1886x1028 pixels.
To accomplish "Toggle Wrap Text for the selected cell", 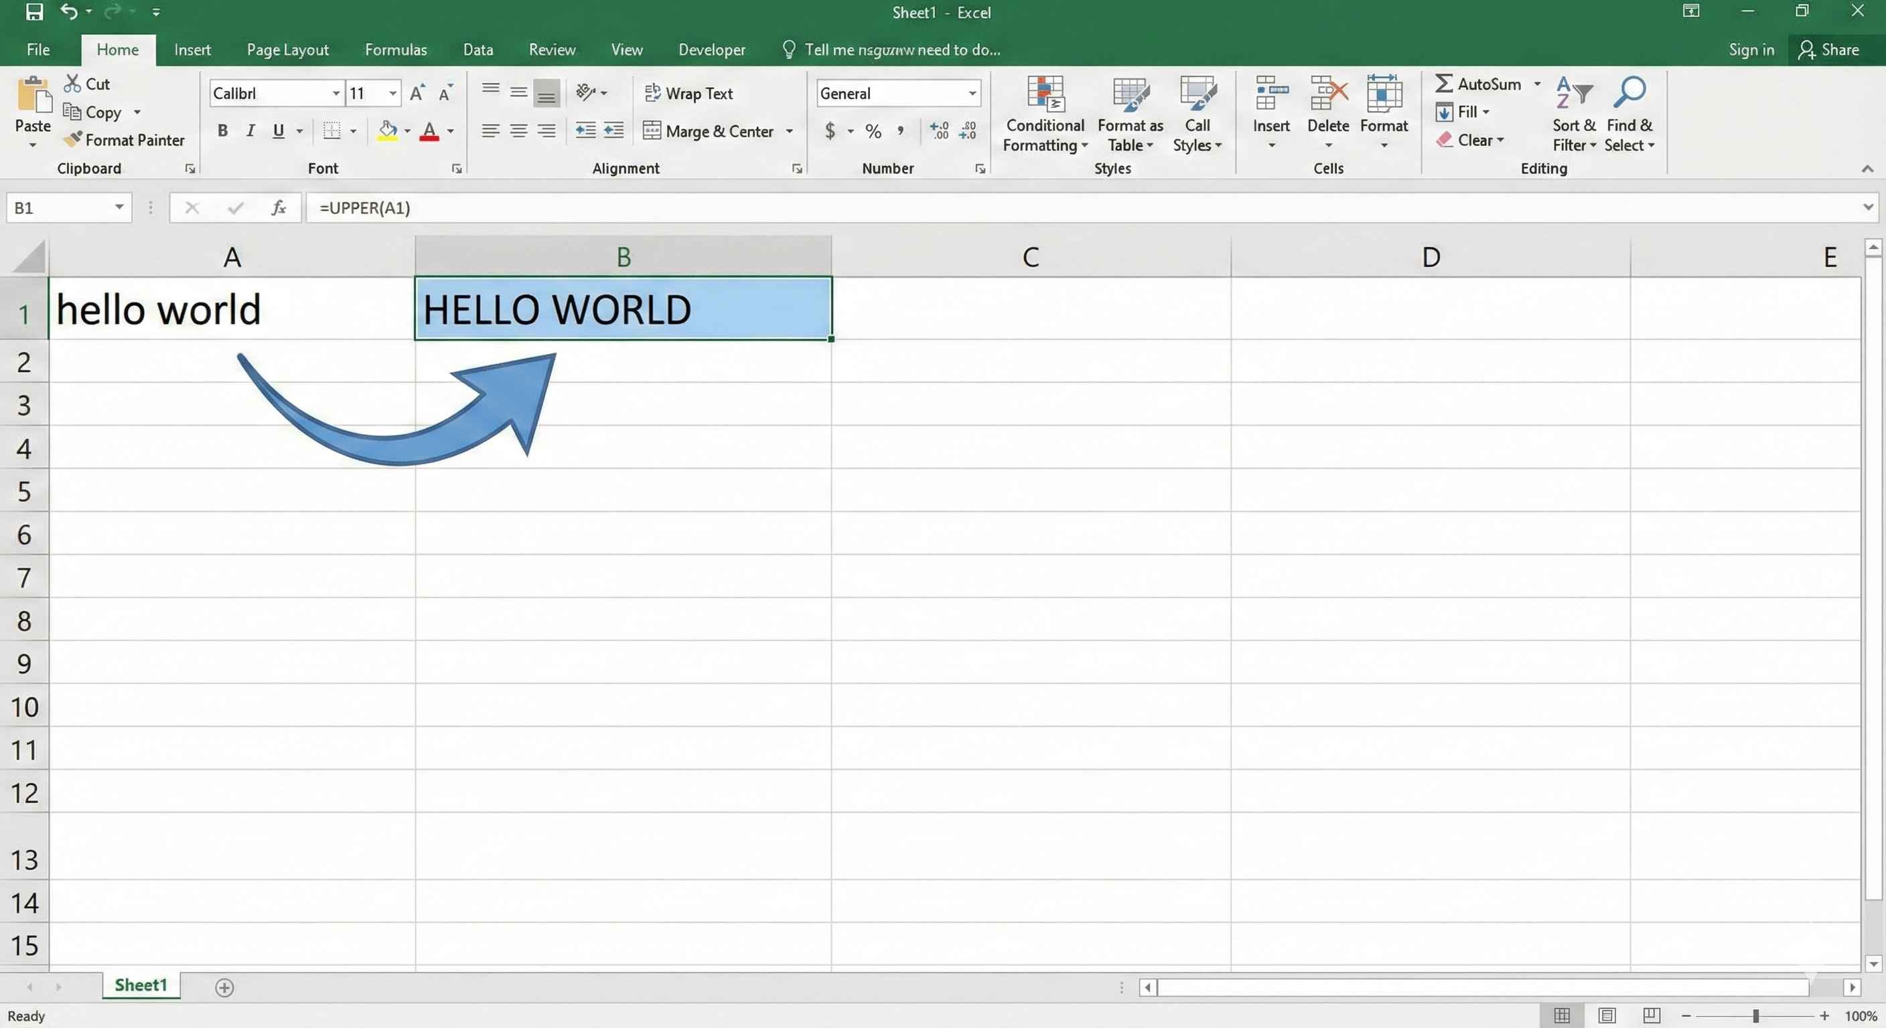I will [688, 94].
